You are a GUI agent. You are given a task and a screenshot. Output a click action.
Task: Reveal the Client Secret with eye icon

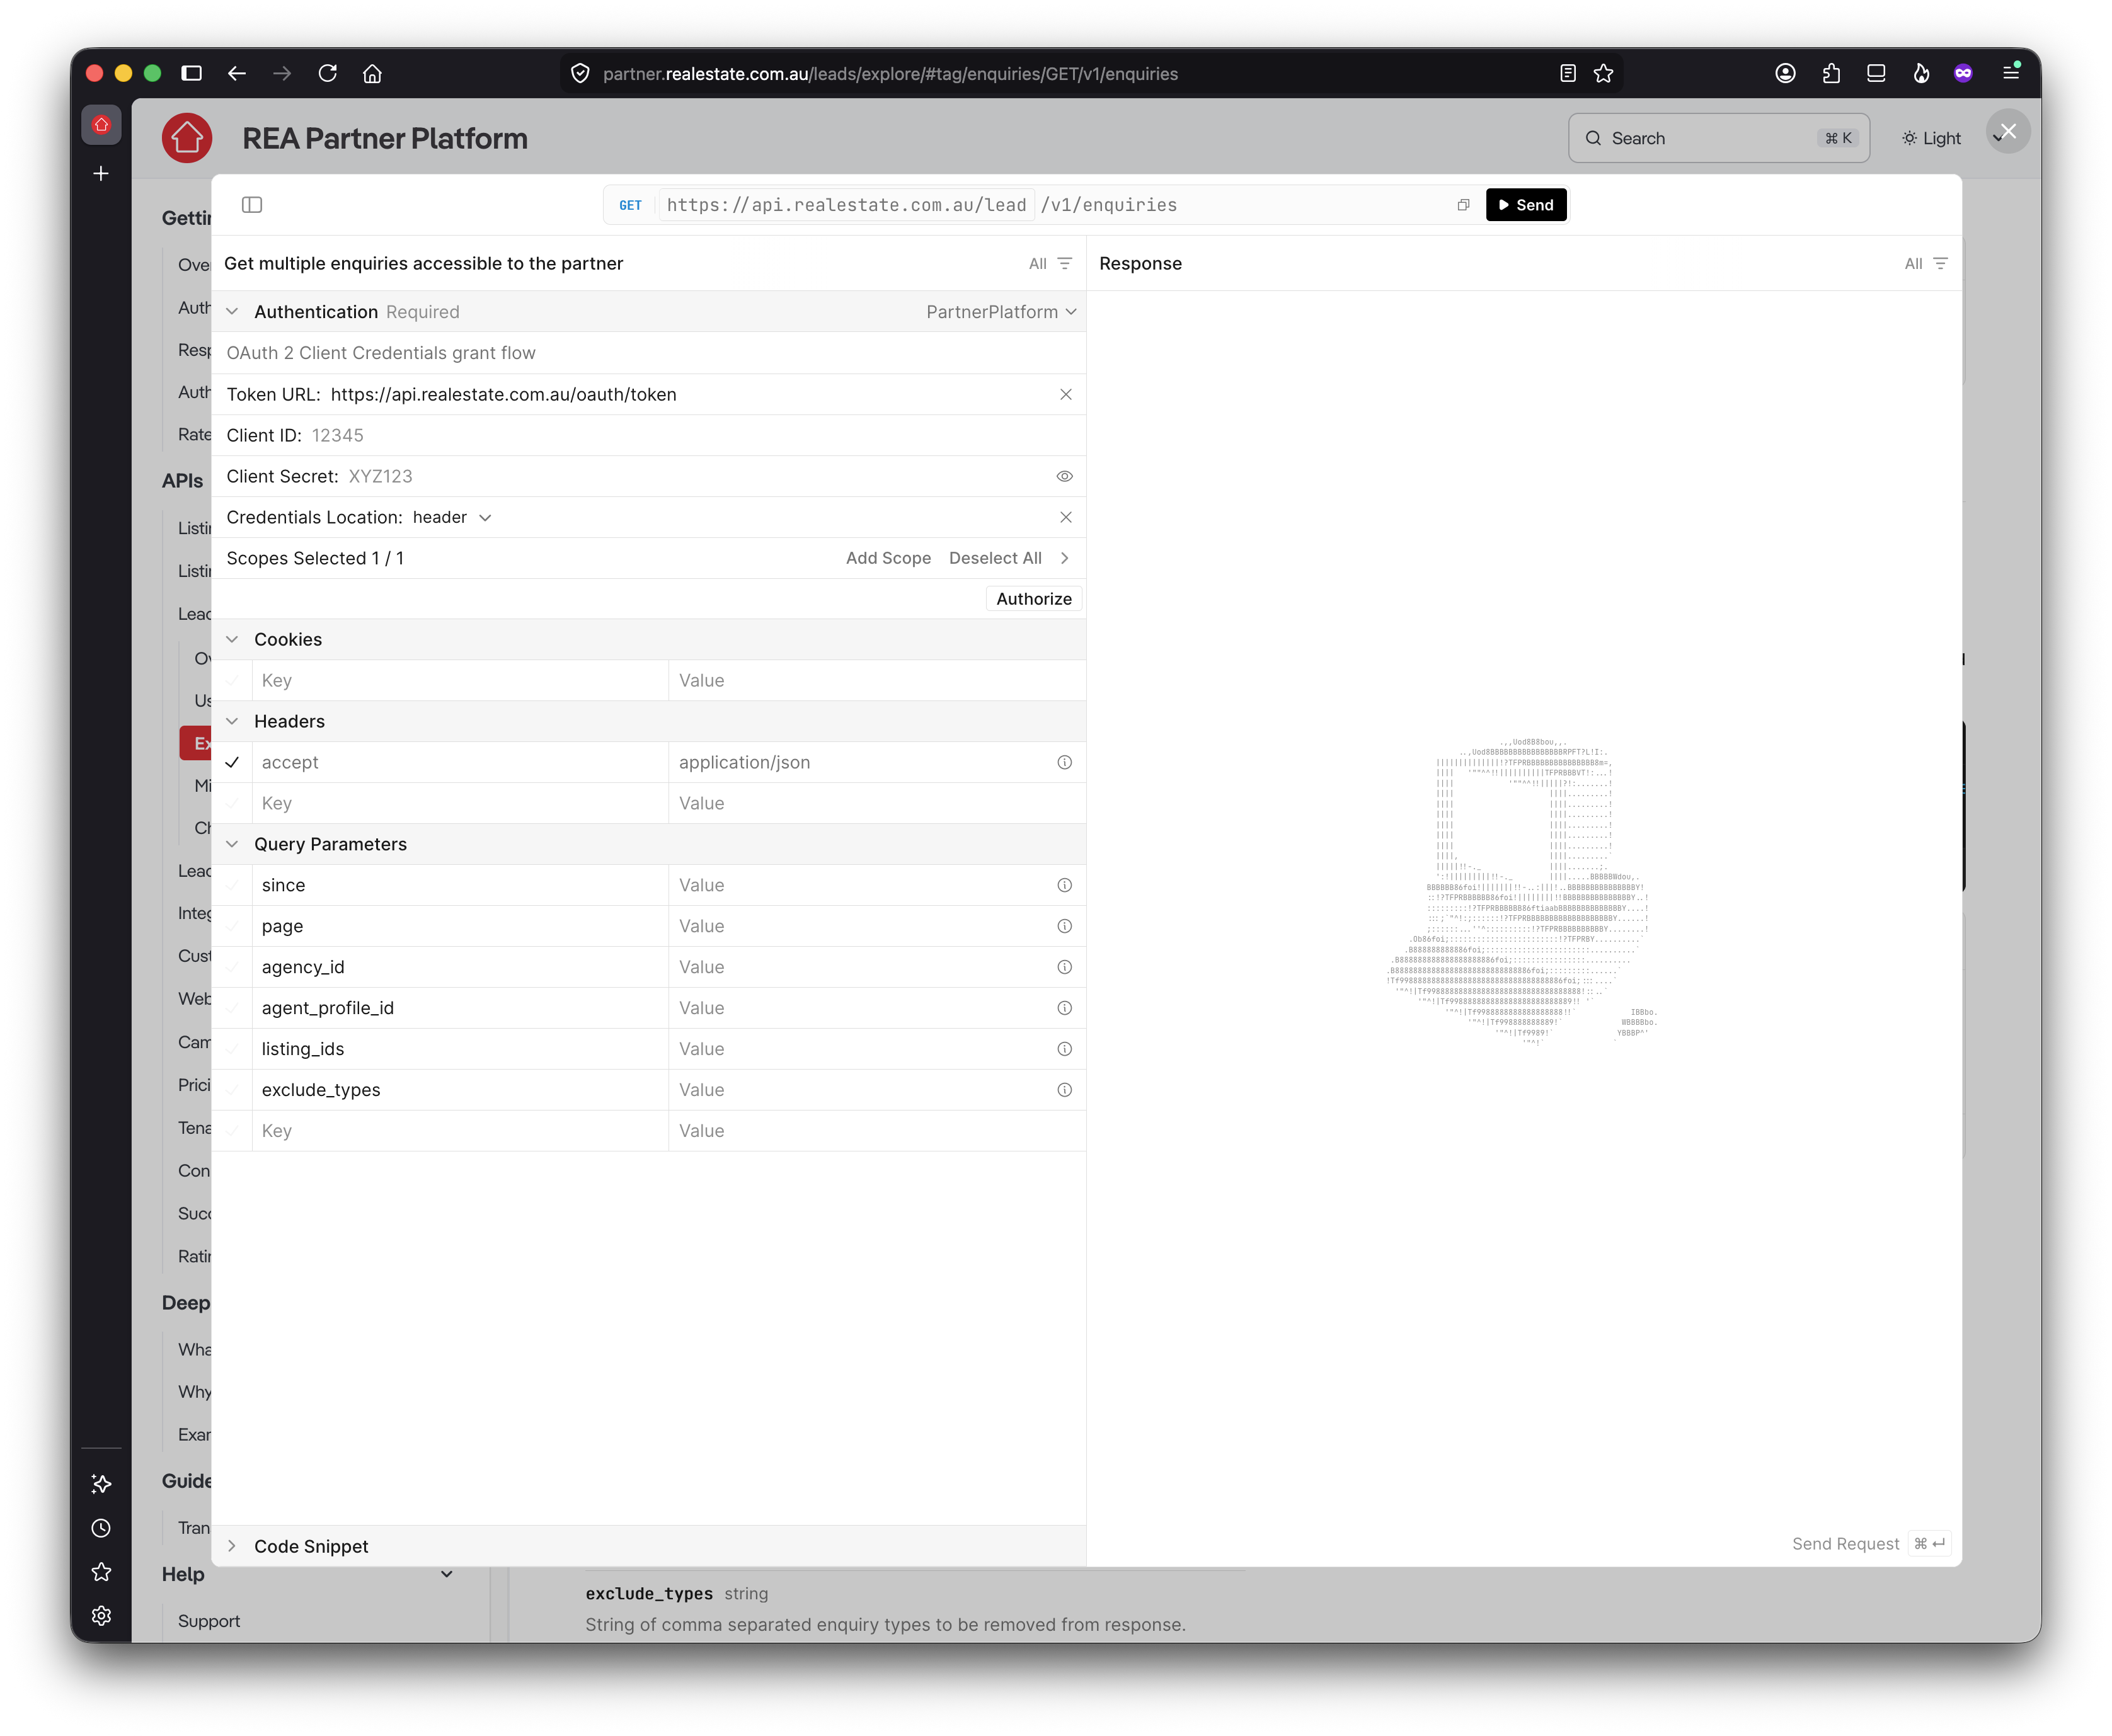click(1065, 477)
